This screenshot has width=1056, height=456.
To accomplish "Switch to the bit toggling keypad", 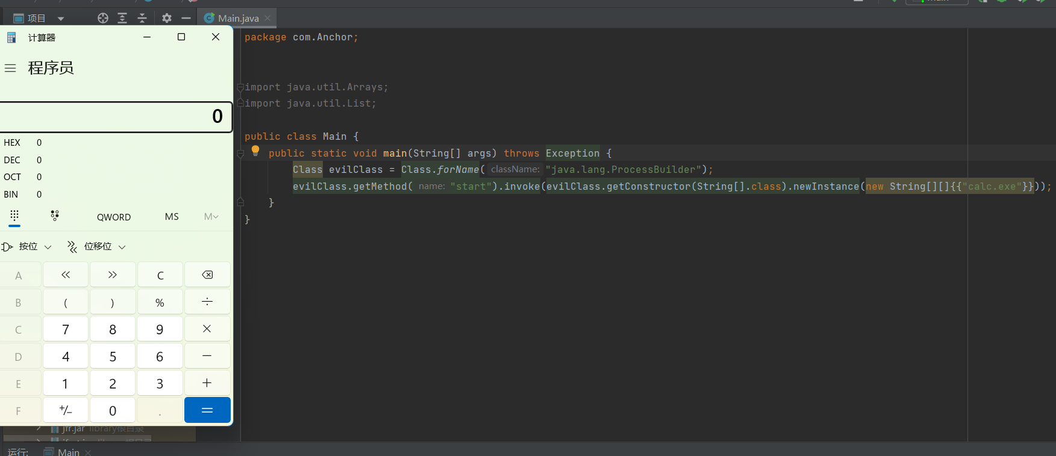I will [55, 216].
